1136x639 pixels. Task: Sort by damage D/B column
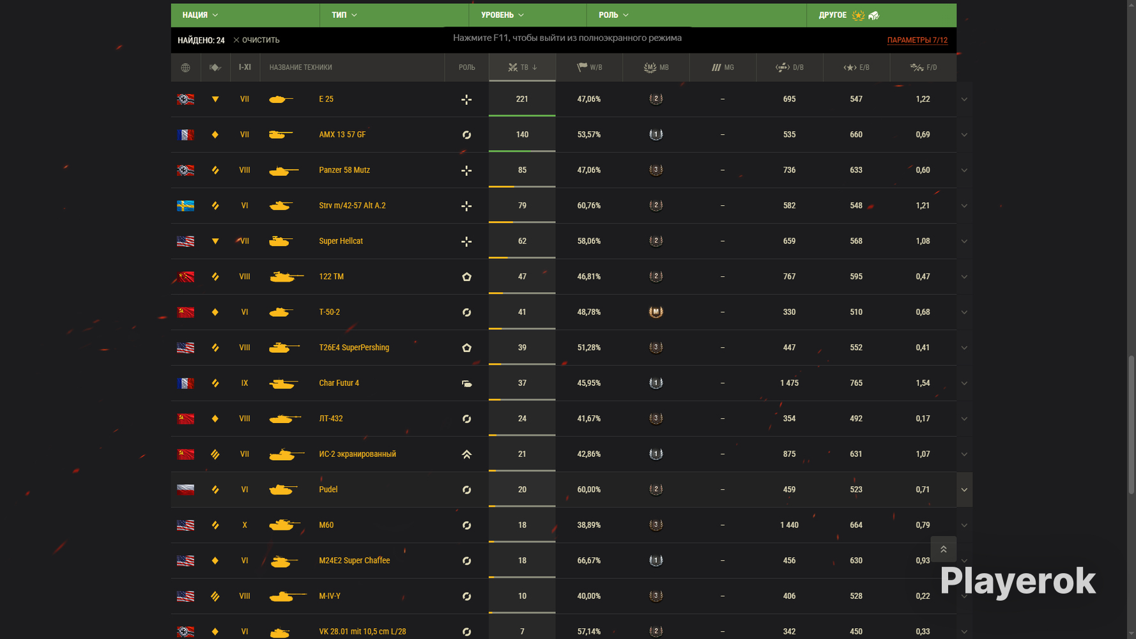pyautogui.click(x=790, y=67)
